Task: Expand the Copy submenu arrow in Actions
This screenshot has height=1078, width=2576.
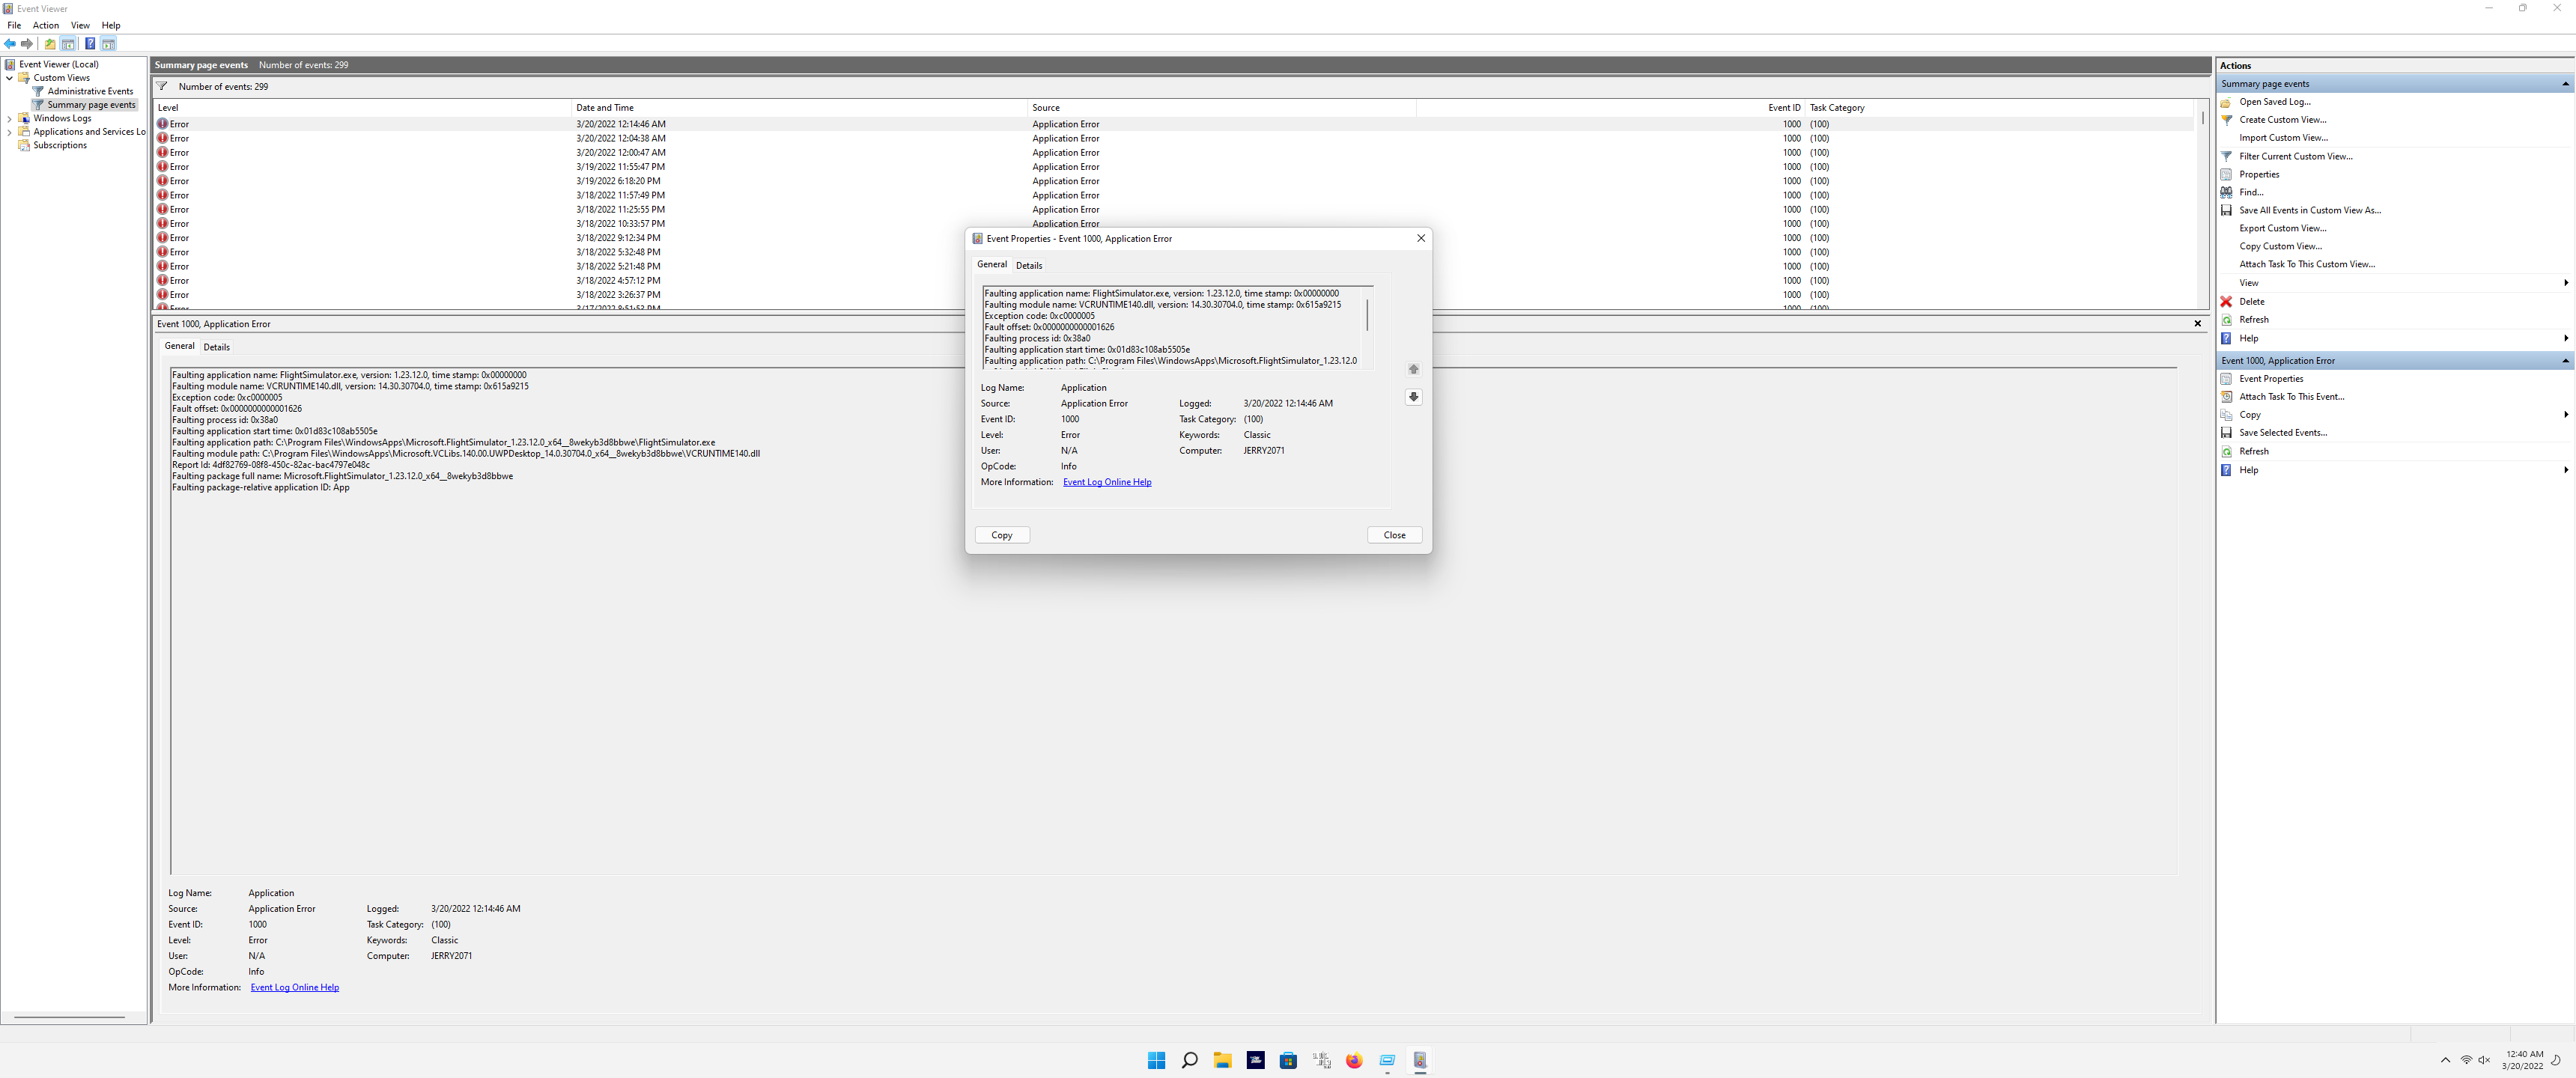Action: pyautogui.click(x=2566, y=415)
